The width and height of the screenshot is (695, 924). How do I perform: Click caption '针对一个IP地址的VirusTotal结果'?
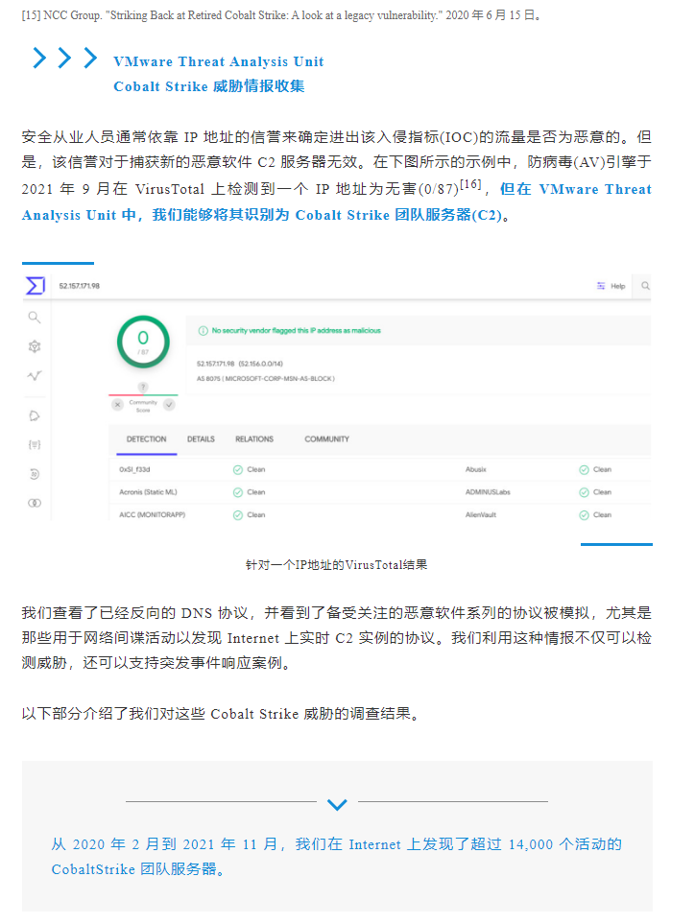[337, 565]
